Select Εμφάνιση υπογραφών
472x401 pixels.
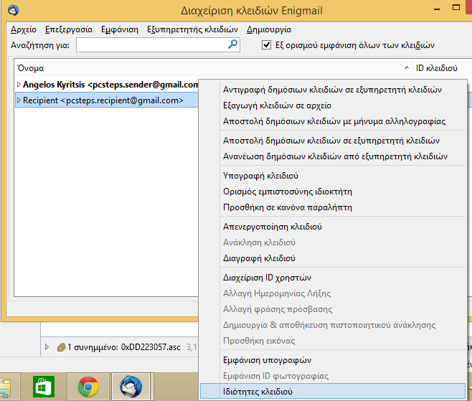[x=333, y=360]
